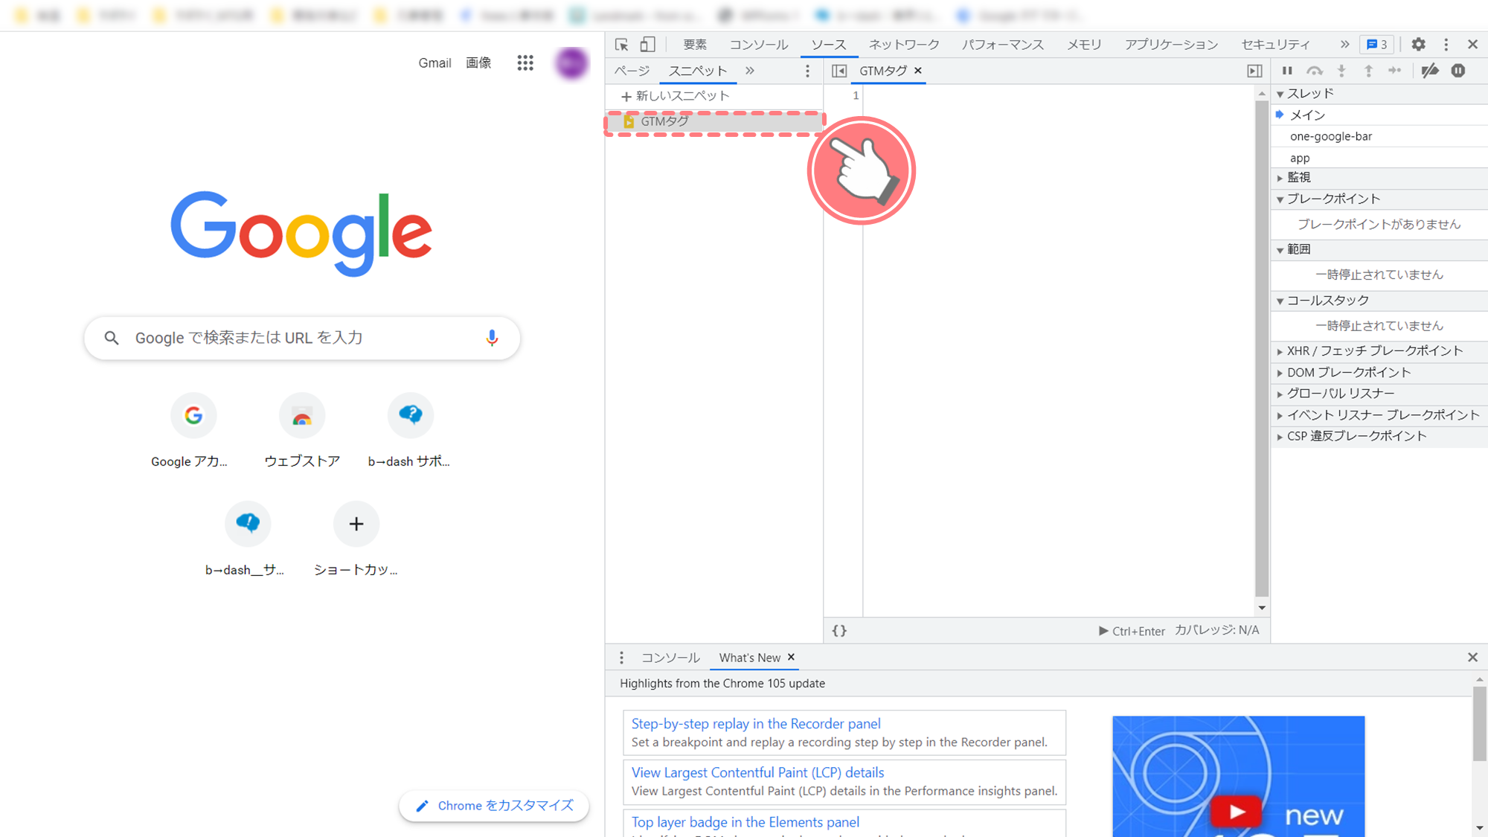1488x837 pixels.
Task: Open the パフォーマンス tab
Action: pos(1002,45)
